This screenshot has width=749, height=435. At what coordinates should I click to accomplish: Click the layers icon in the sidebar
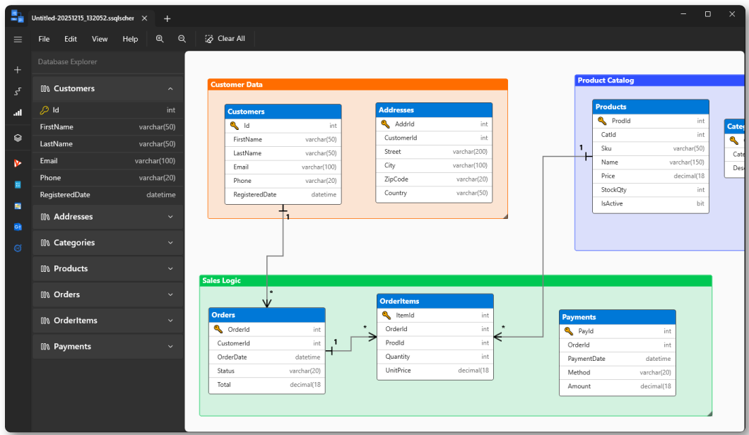pos(17,138)
